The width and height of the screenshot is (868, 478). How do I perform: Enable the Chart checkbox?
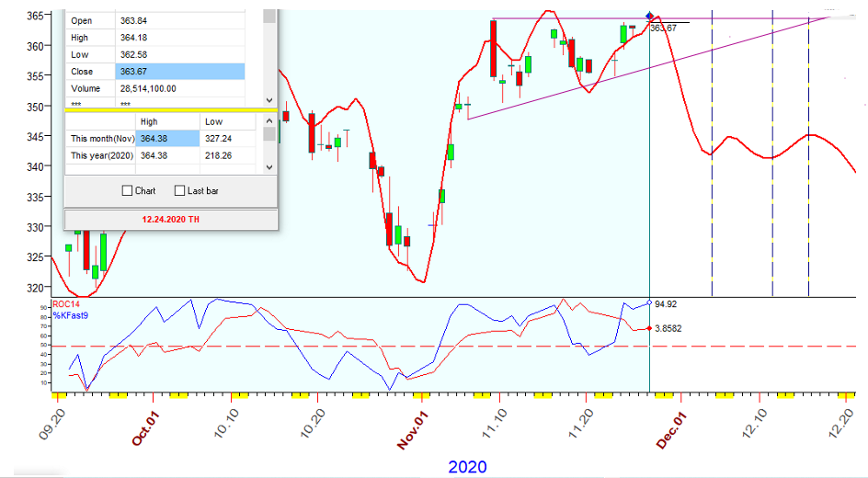128,191
